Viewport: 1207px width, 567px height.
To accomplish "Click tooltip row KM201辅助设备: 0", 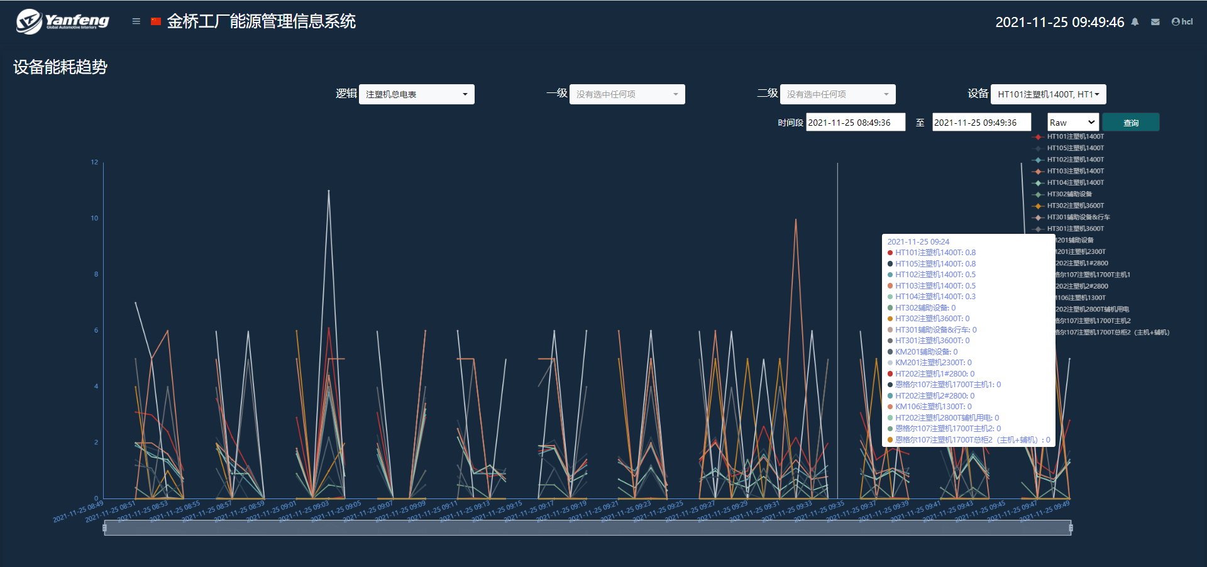I will pos(922,352).
